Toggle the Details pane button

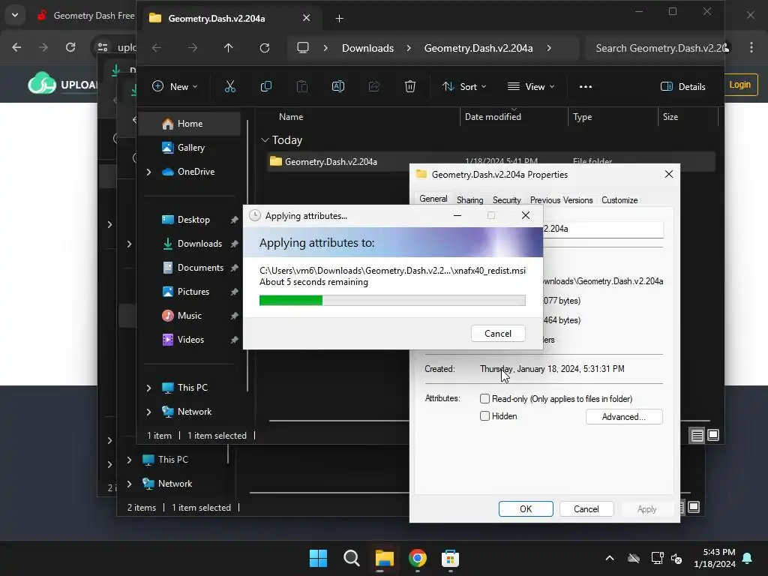(682, 87)
